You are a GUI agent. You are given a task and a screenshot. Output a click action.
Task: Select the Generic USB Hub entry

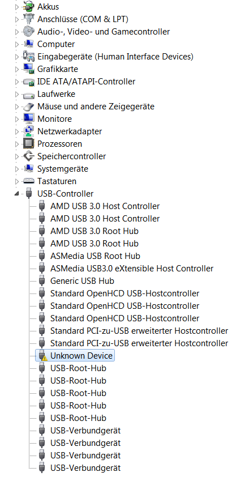[x=82, y=281]
